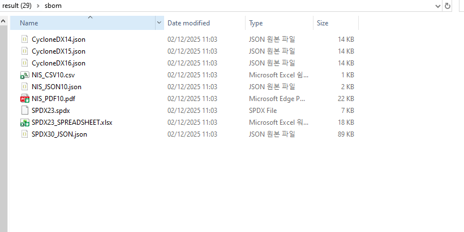Select the NIS_PDF10.pdf PDF icon
Viewport: 464px width, 232px height.
coord(24,99)
